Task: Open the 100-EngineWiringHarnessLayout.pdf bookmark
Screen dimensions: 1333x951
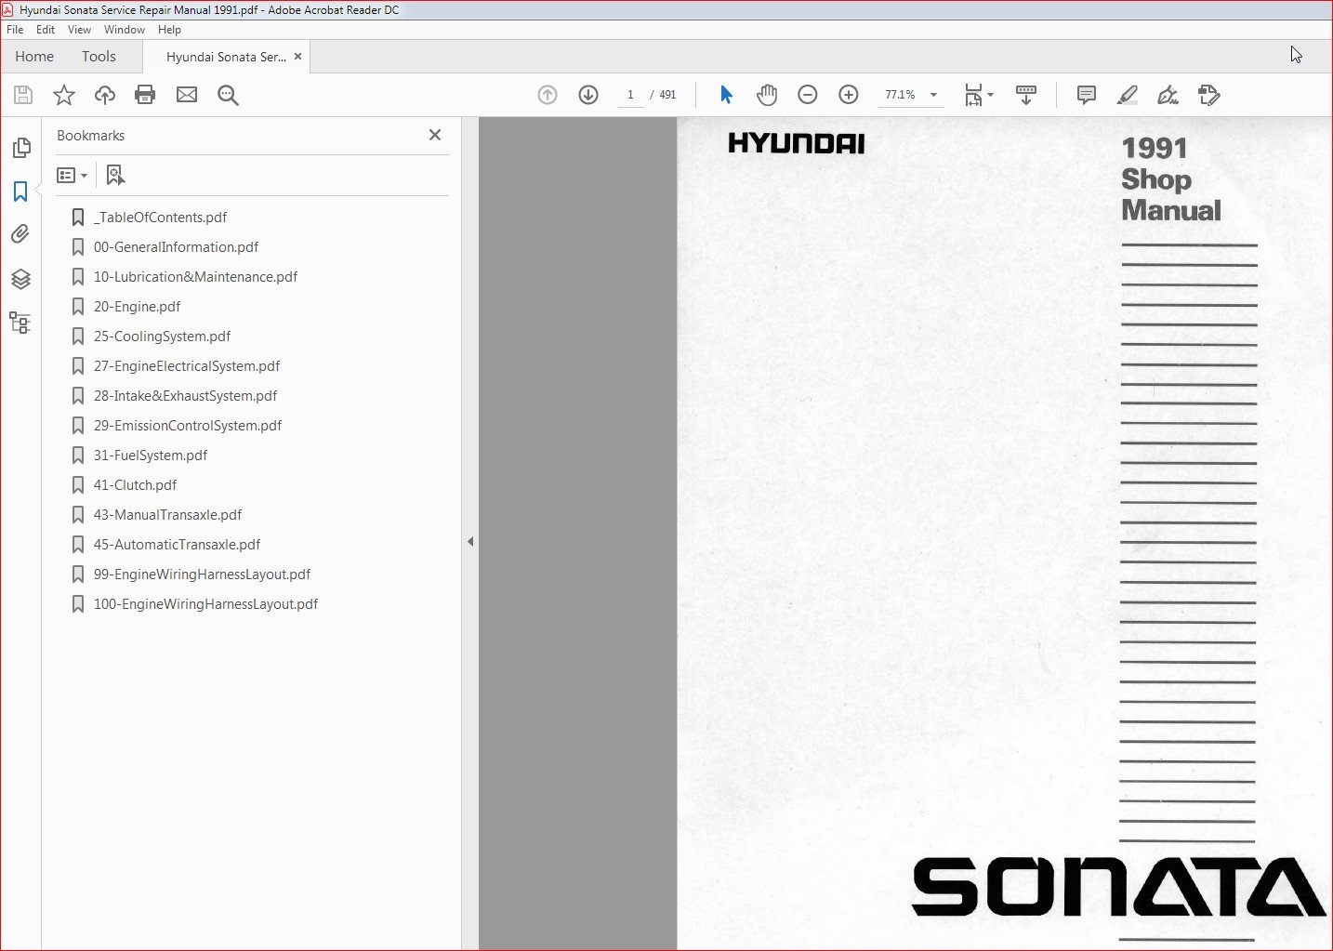Action: click(205, 604)
